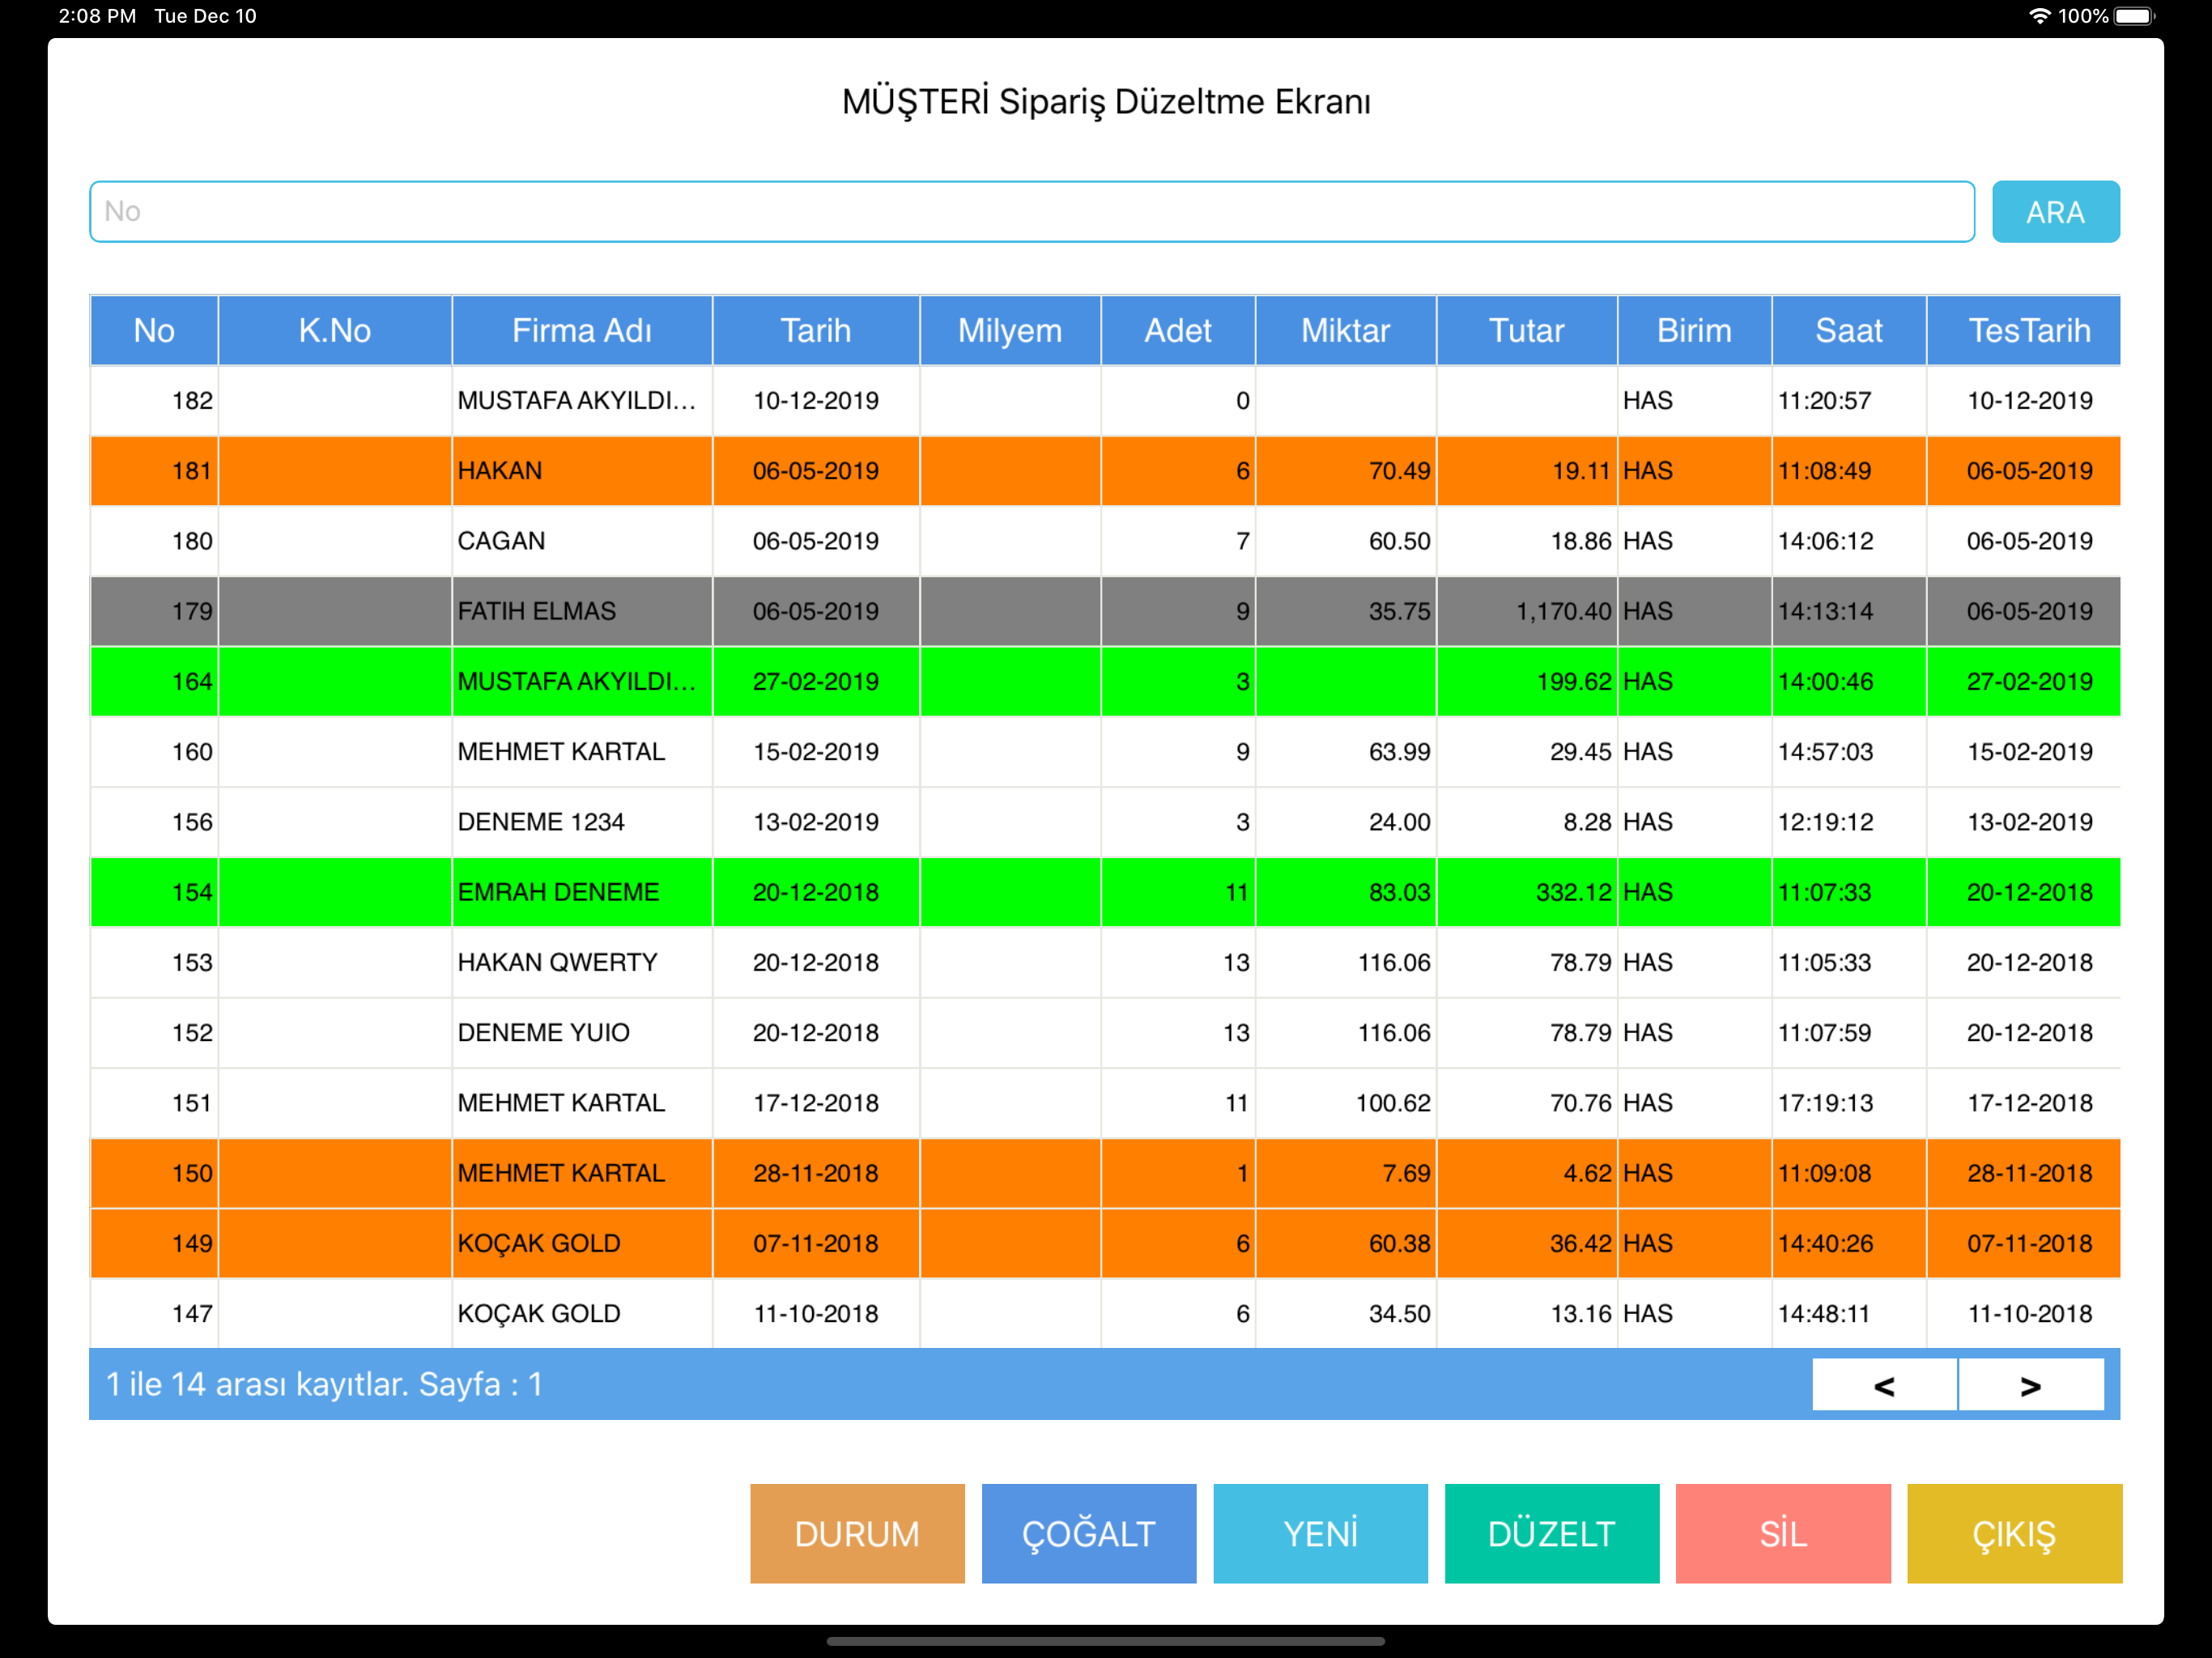Select order row 153 HAKAN QWERTY
This screenshot has width=2212, height=1658.
pos(1105,962)
